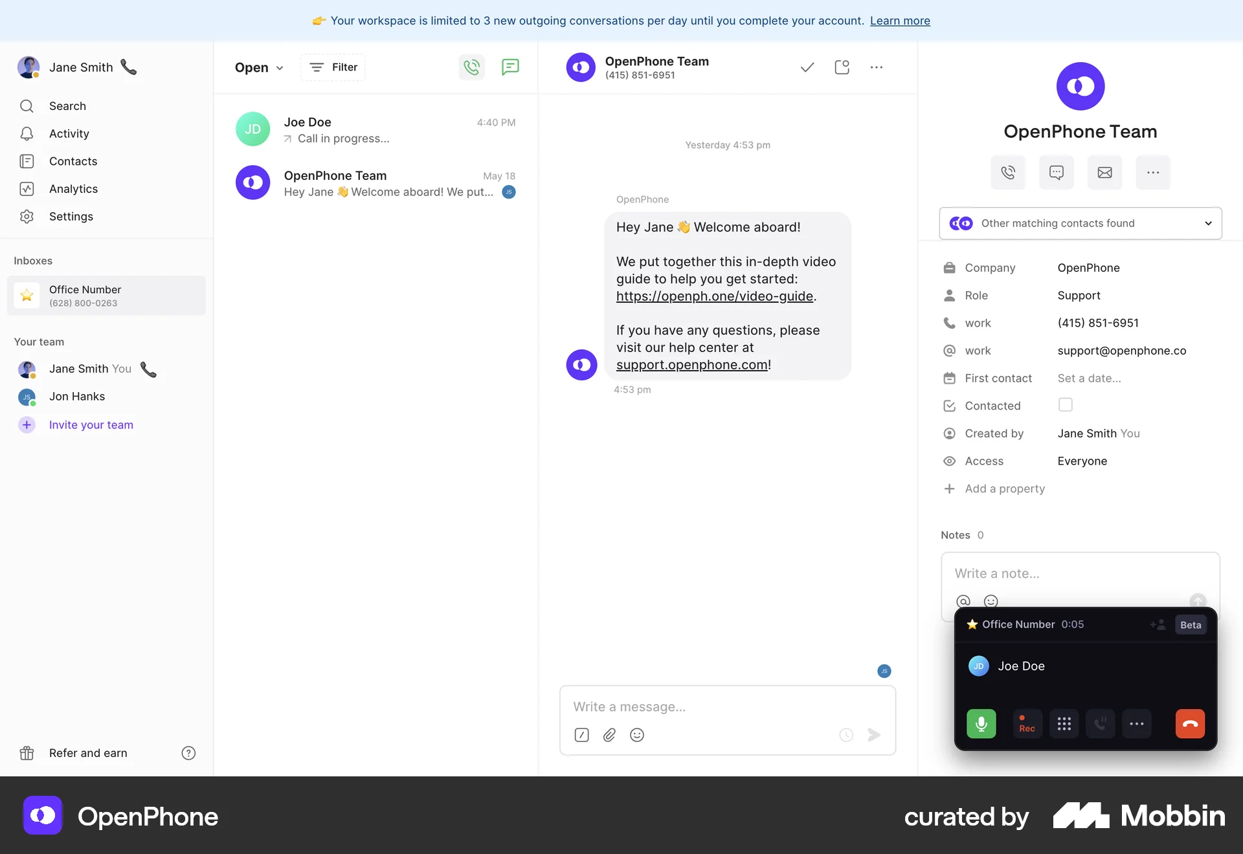This screenshot has width=1243, height=854.
Task: Click the attachment paperclip icon
Action: 609,735
